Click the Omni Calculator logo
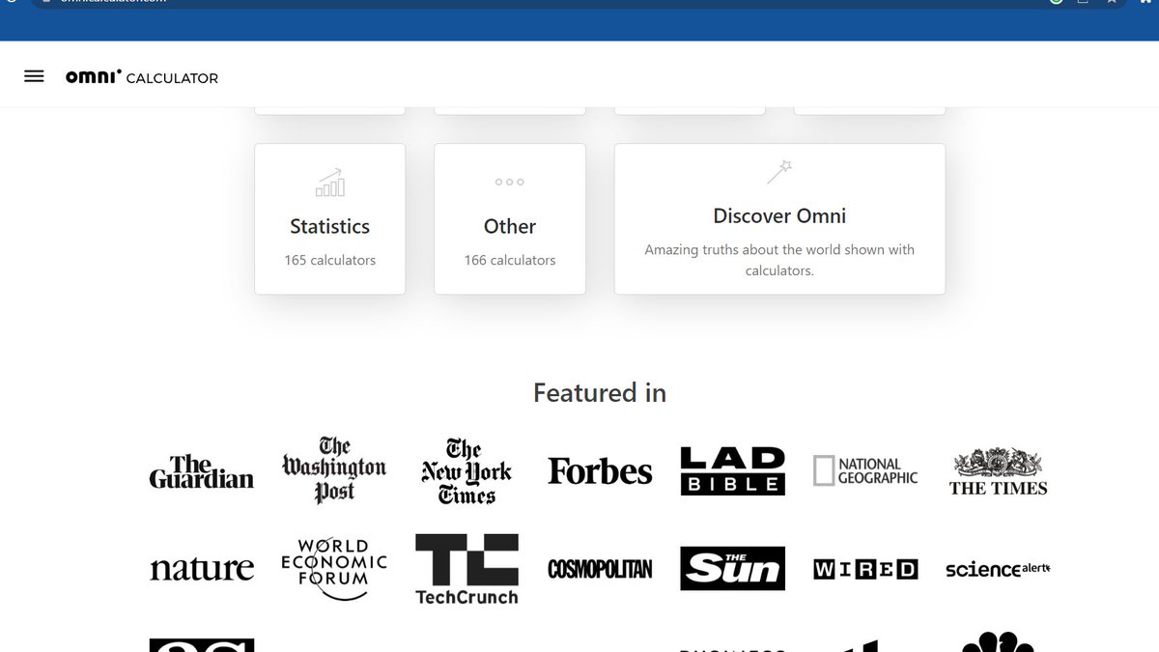1159x652 pixels. pos(142,77)
